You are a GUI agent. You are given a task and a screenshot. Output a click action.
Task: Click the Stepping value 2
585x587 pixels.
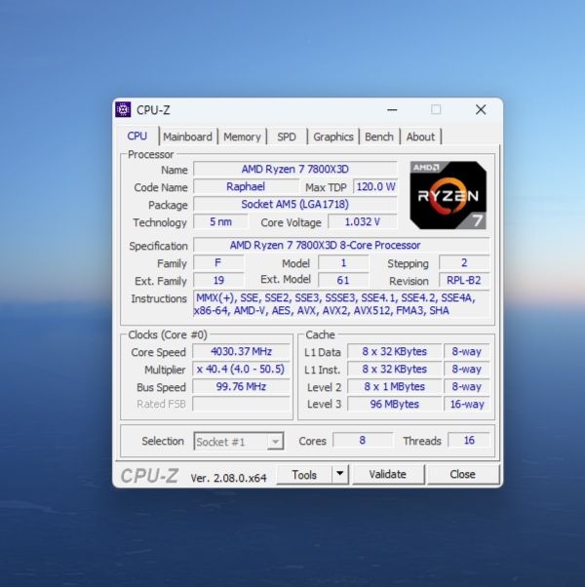[x=464, y=263]
